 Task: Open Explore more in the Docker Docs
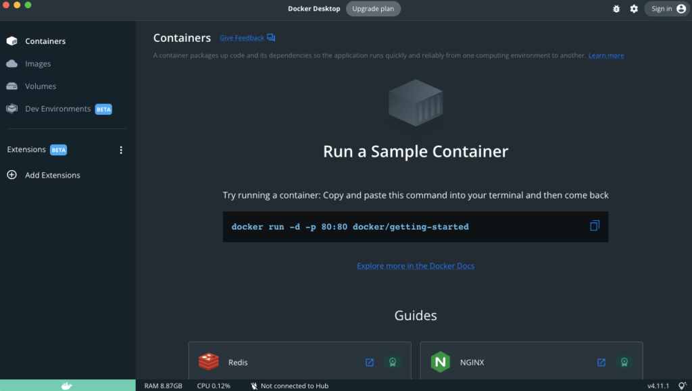[x=415, y=265]
